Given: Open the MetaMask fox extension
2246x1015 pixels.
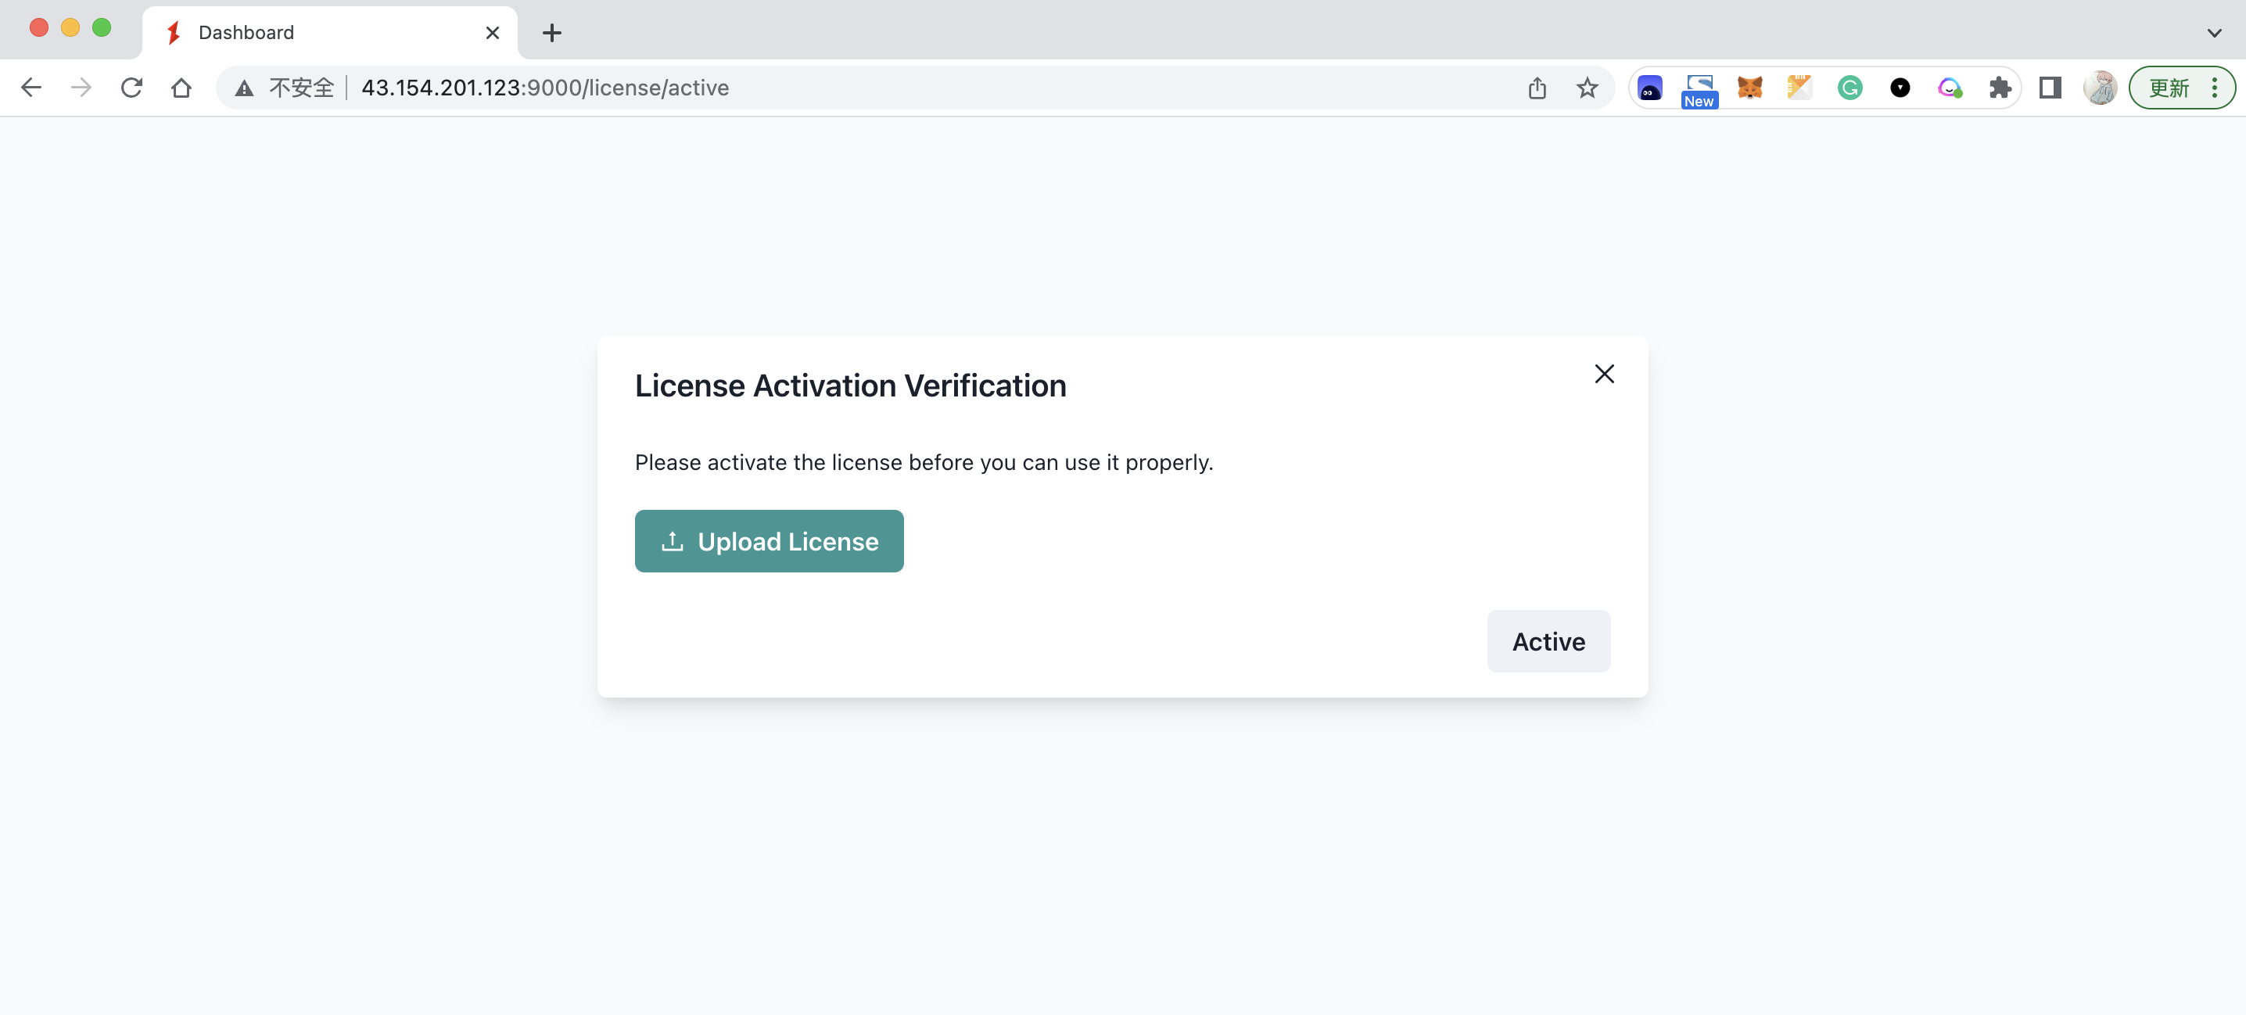Looking at the screenshot, I should click(1750, 88).
